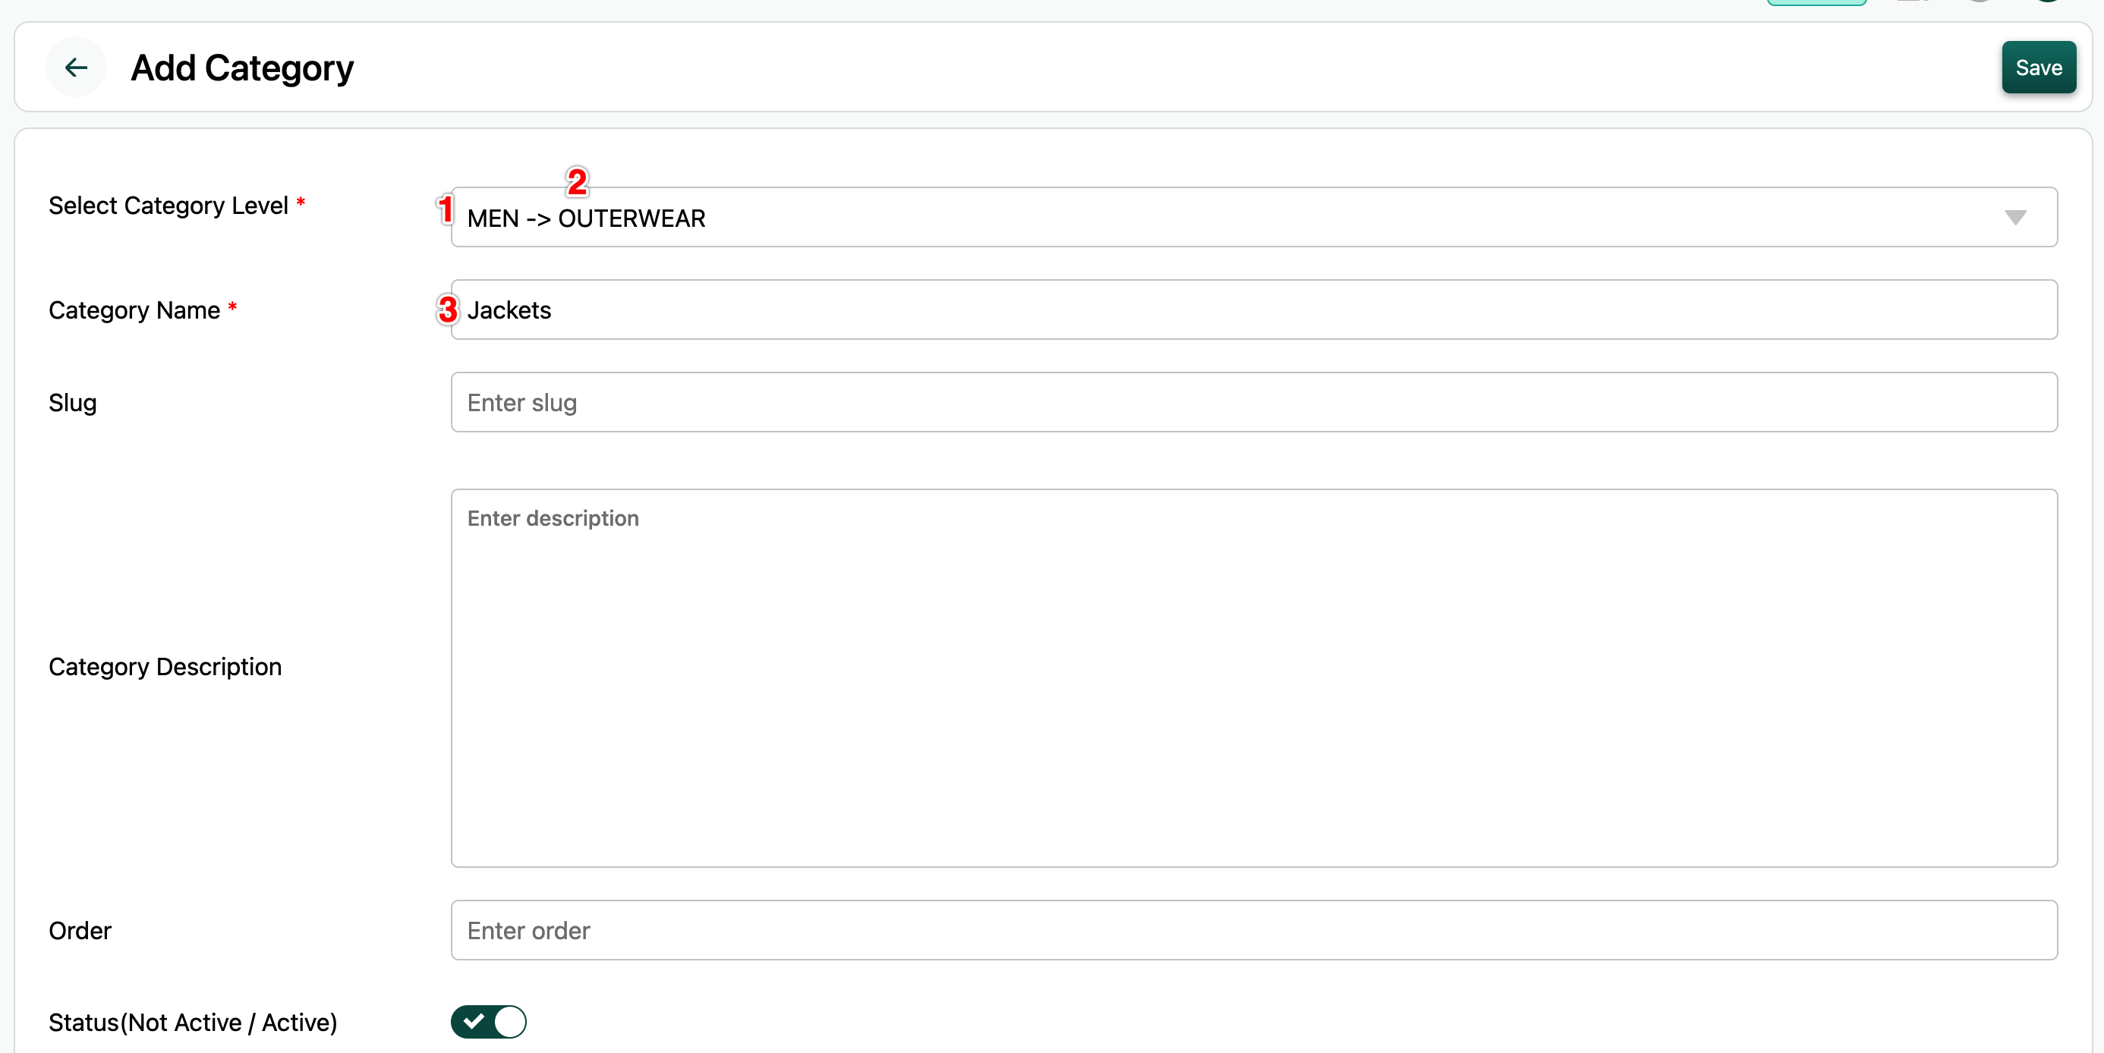
Task: Click the light green button at top edge
Action: (x=1816, y=2)
